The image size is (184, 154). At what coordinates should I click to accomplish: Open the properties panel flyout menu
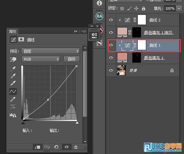point(84,31)
